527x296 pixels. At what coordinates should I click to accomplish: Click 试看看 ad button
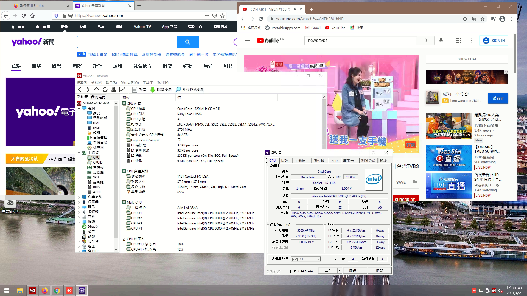click(498, 98)
